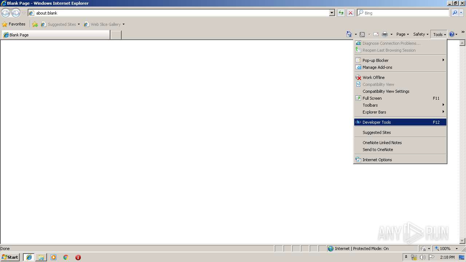This screenshot has width=466, height=262.
Task: Toggle Work Offline in Tools menu
Action: coord(400,78)
